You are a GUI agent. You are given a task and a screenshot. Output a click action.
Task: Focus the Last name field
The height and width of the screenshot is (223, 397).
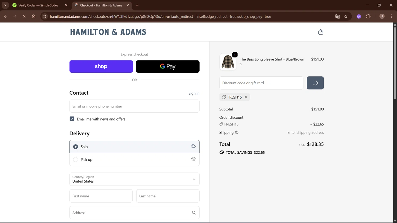(168, 196)
